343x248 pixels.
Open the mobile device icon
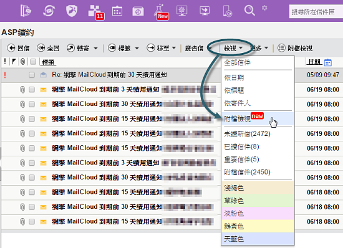pyautogui.click(x=227, y=11)
